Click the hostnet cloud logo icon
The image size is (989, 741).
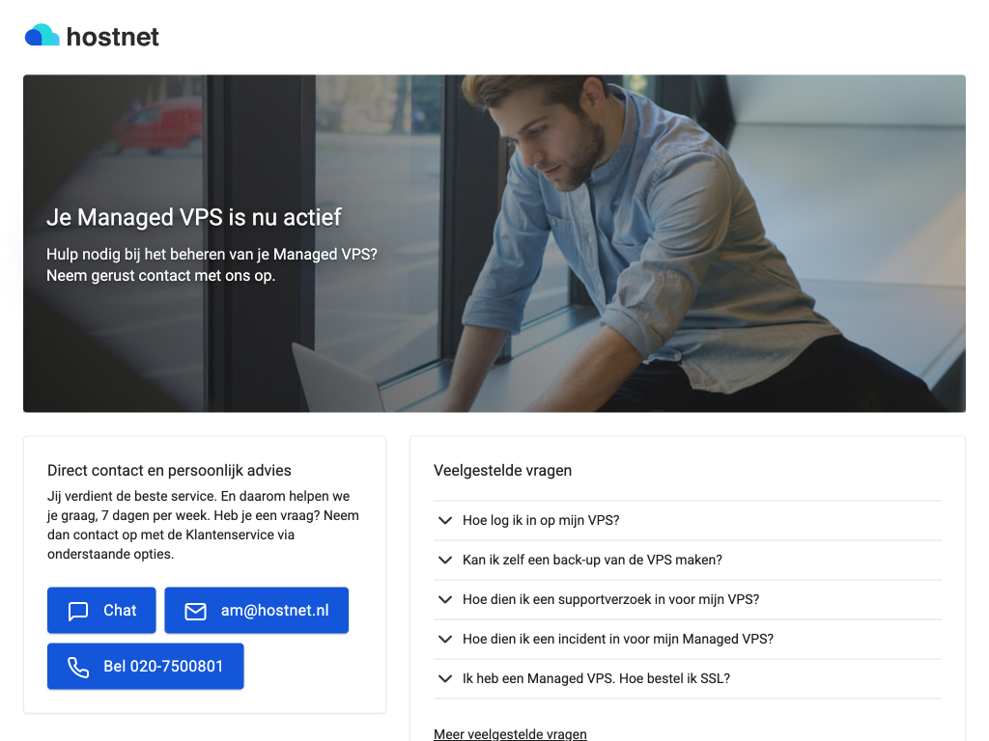point(42,36)
